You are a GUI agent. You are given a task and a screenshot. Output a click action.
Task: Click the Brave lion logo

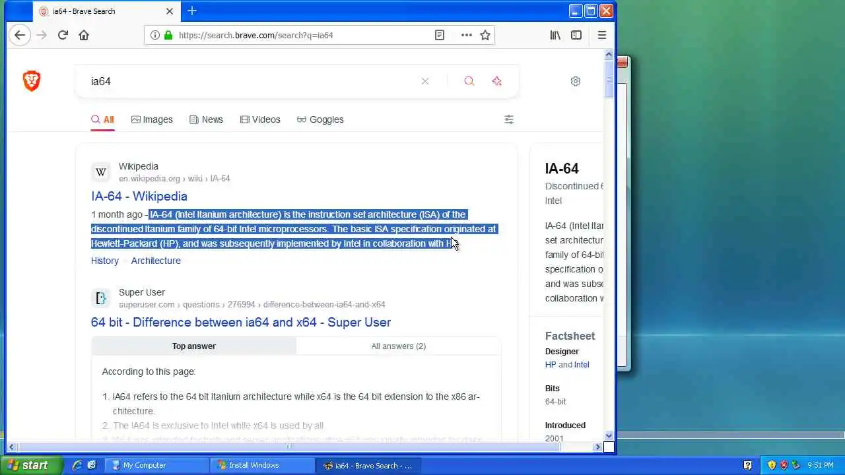(x=32, y=81)
